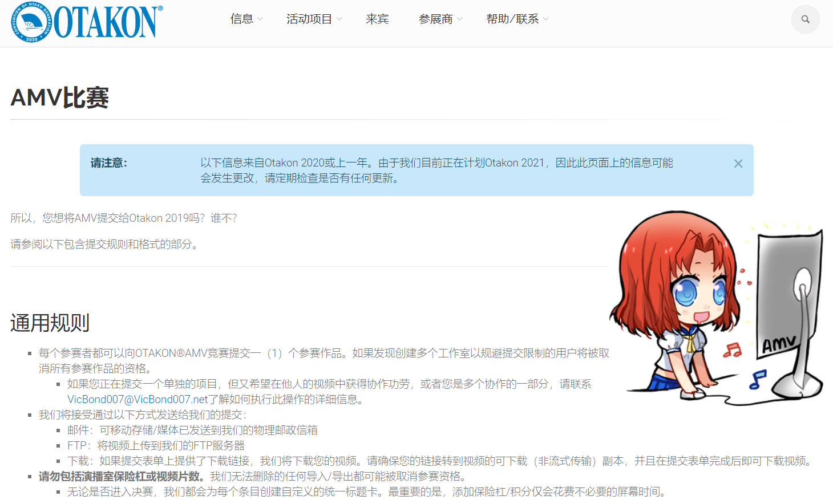Click the bullet starting 无论是否进入决赛
This screenshot has width=833, height=500.
pyautogui.click(x=367, y=491)
